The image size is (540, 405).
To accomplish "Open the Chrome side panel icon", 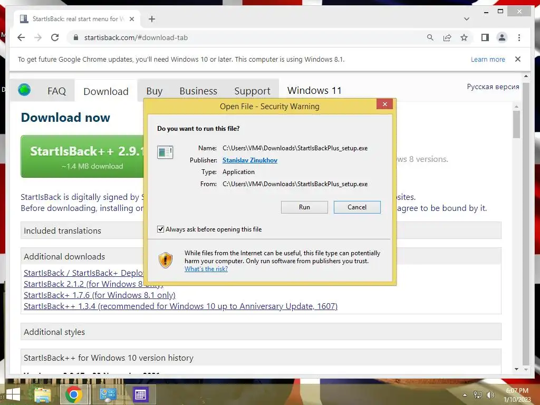I will click(x=485, y=37).
